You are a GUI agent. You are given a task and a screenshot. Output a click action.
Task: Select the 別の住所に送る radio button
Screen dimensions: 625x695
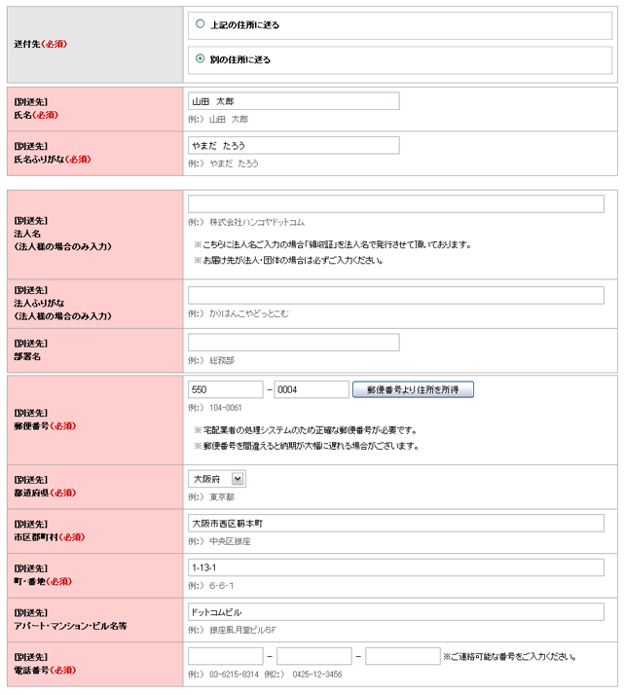point(200,59)
